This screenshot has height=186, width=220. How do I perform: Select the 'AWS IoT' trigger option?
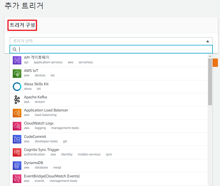tap(109, 73)
